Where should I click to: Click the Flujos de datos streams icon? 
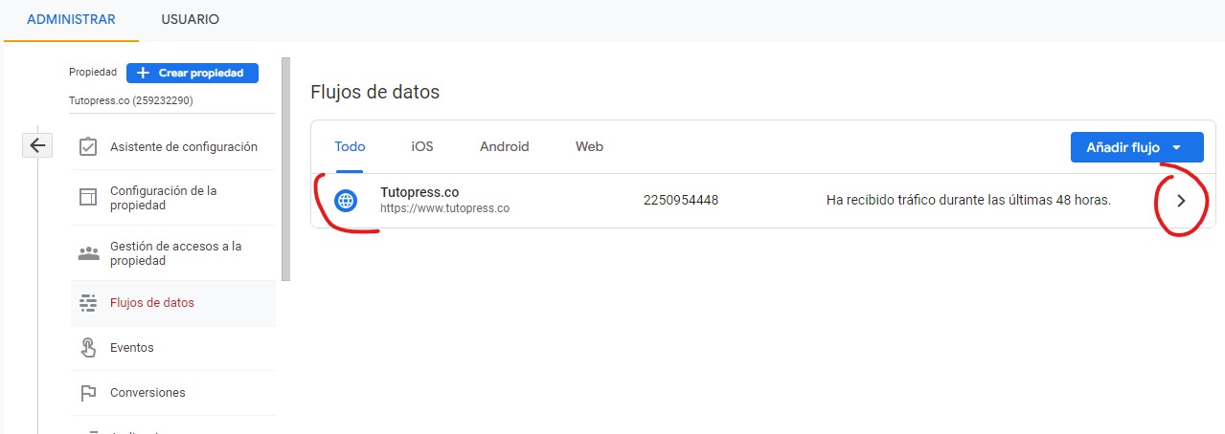88,303
